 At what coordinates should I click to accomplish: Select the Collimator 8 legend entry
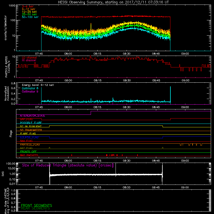click(x=30, y=88)
